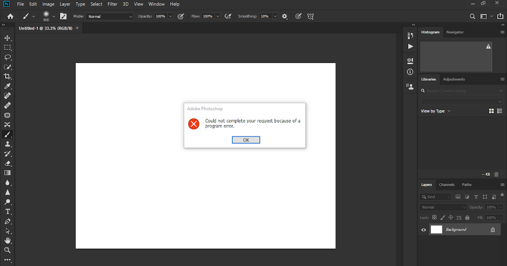Screen dimensions: 507x266
Task: Hide the Background layer with eye icon
Action: 424,230
